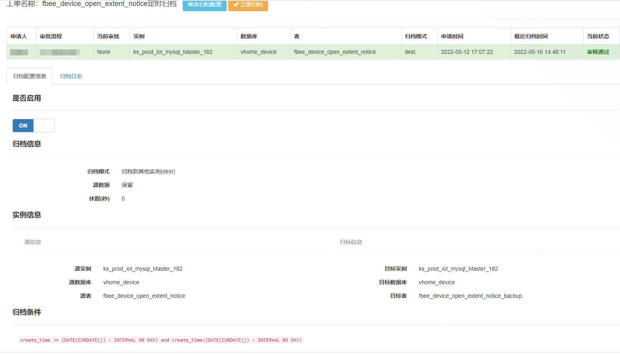Click the 立即归档 button
The height and width of the screenshot is (354, 620).
pos(248,5)
